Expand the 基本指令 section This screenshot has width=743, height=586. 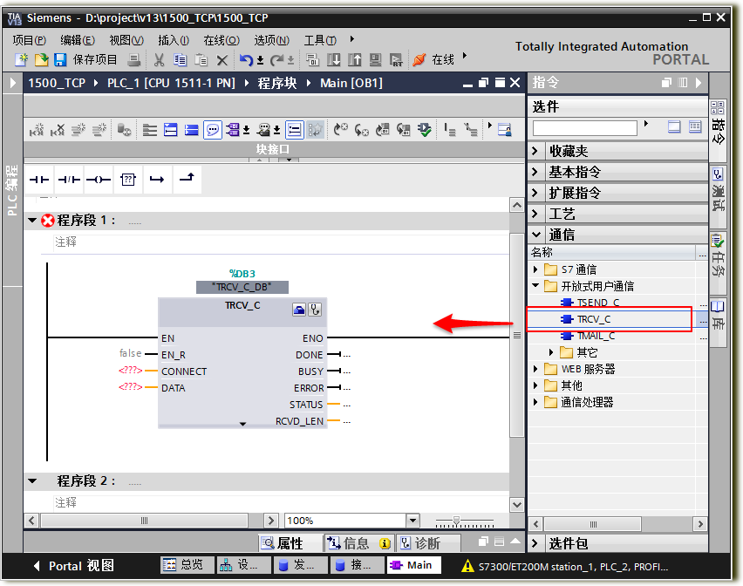coord(535,172)
